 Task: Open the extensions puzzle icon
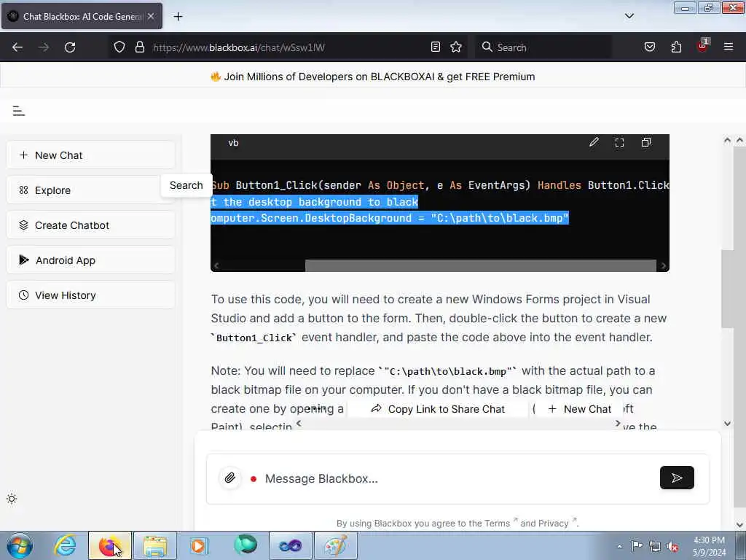(x=676, y=47)
